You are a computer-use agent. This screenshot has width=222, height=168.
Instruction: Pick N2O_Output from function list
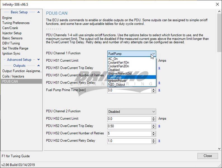(117, 85)
